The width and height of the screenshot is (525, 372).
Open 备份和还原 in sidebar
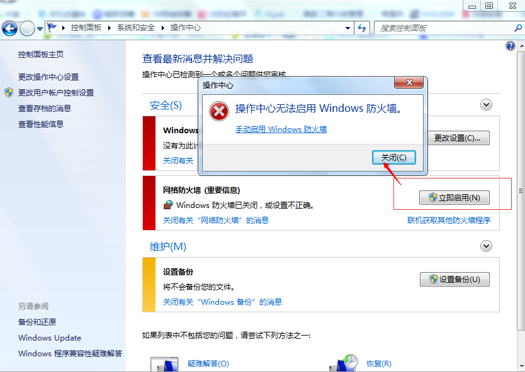pyautogui.click(x=37, y=322)
